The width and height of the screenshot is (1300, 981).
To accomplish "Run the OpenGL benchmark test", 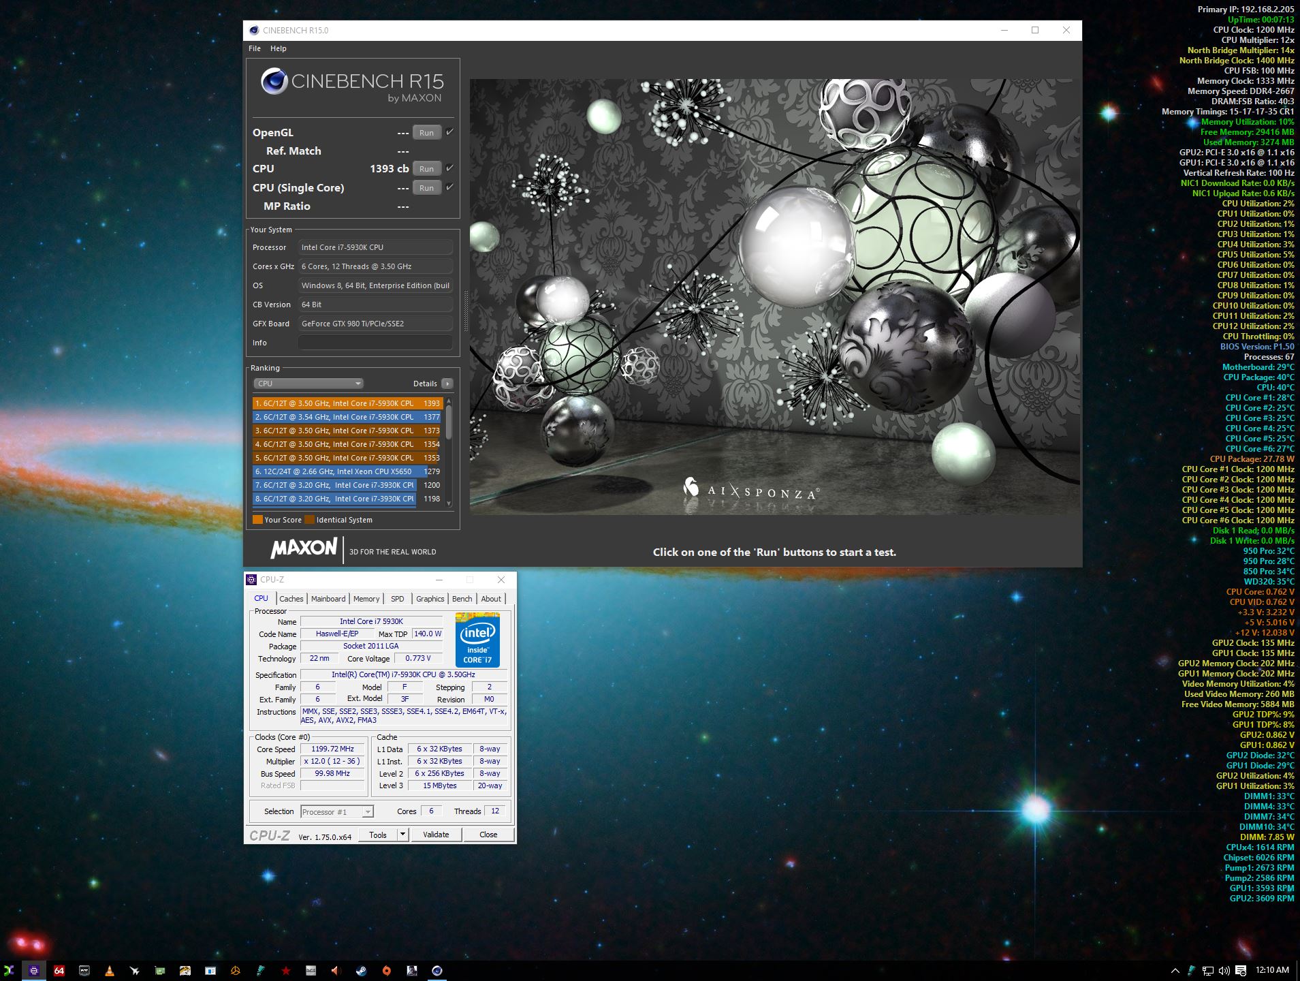I will point(426,133).
